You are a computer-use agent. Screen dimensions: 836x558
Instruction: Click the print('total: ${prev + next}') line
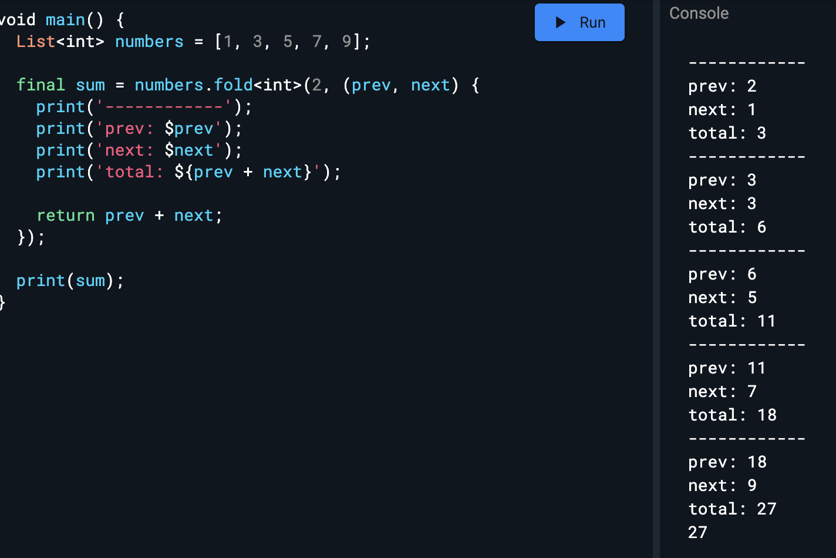tap(188, 172)
